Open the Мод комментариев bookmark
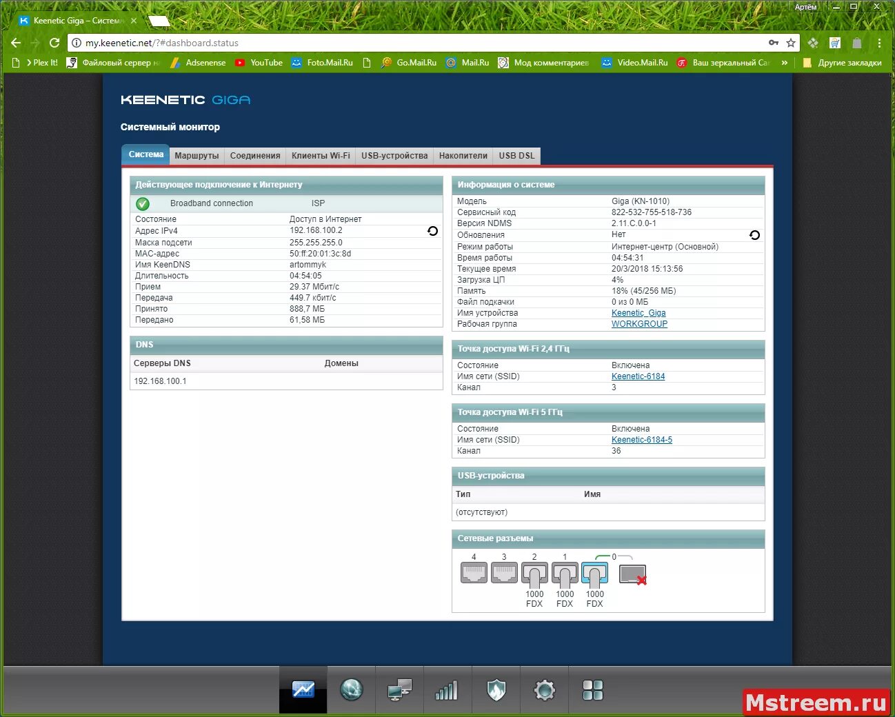895x717 pixels. pyautogui.click(x=543, y=63)
